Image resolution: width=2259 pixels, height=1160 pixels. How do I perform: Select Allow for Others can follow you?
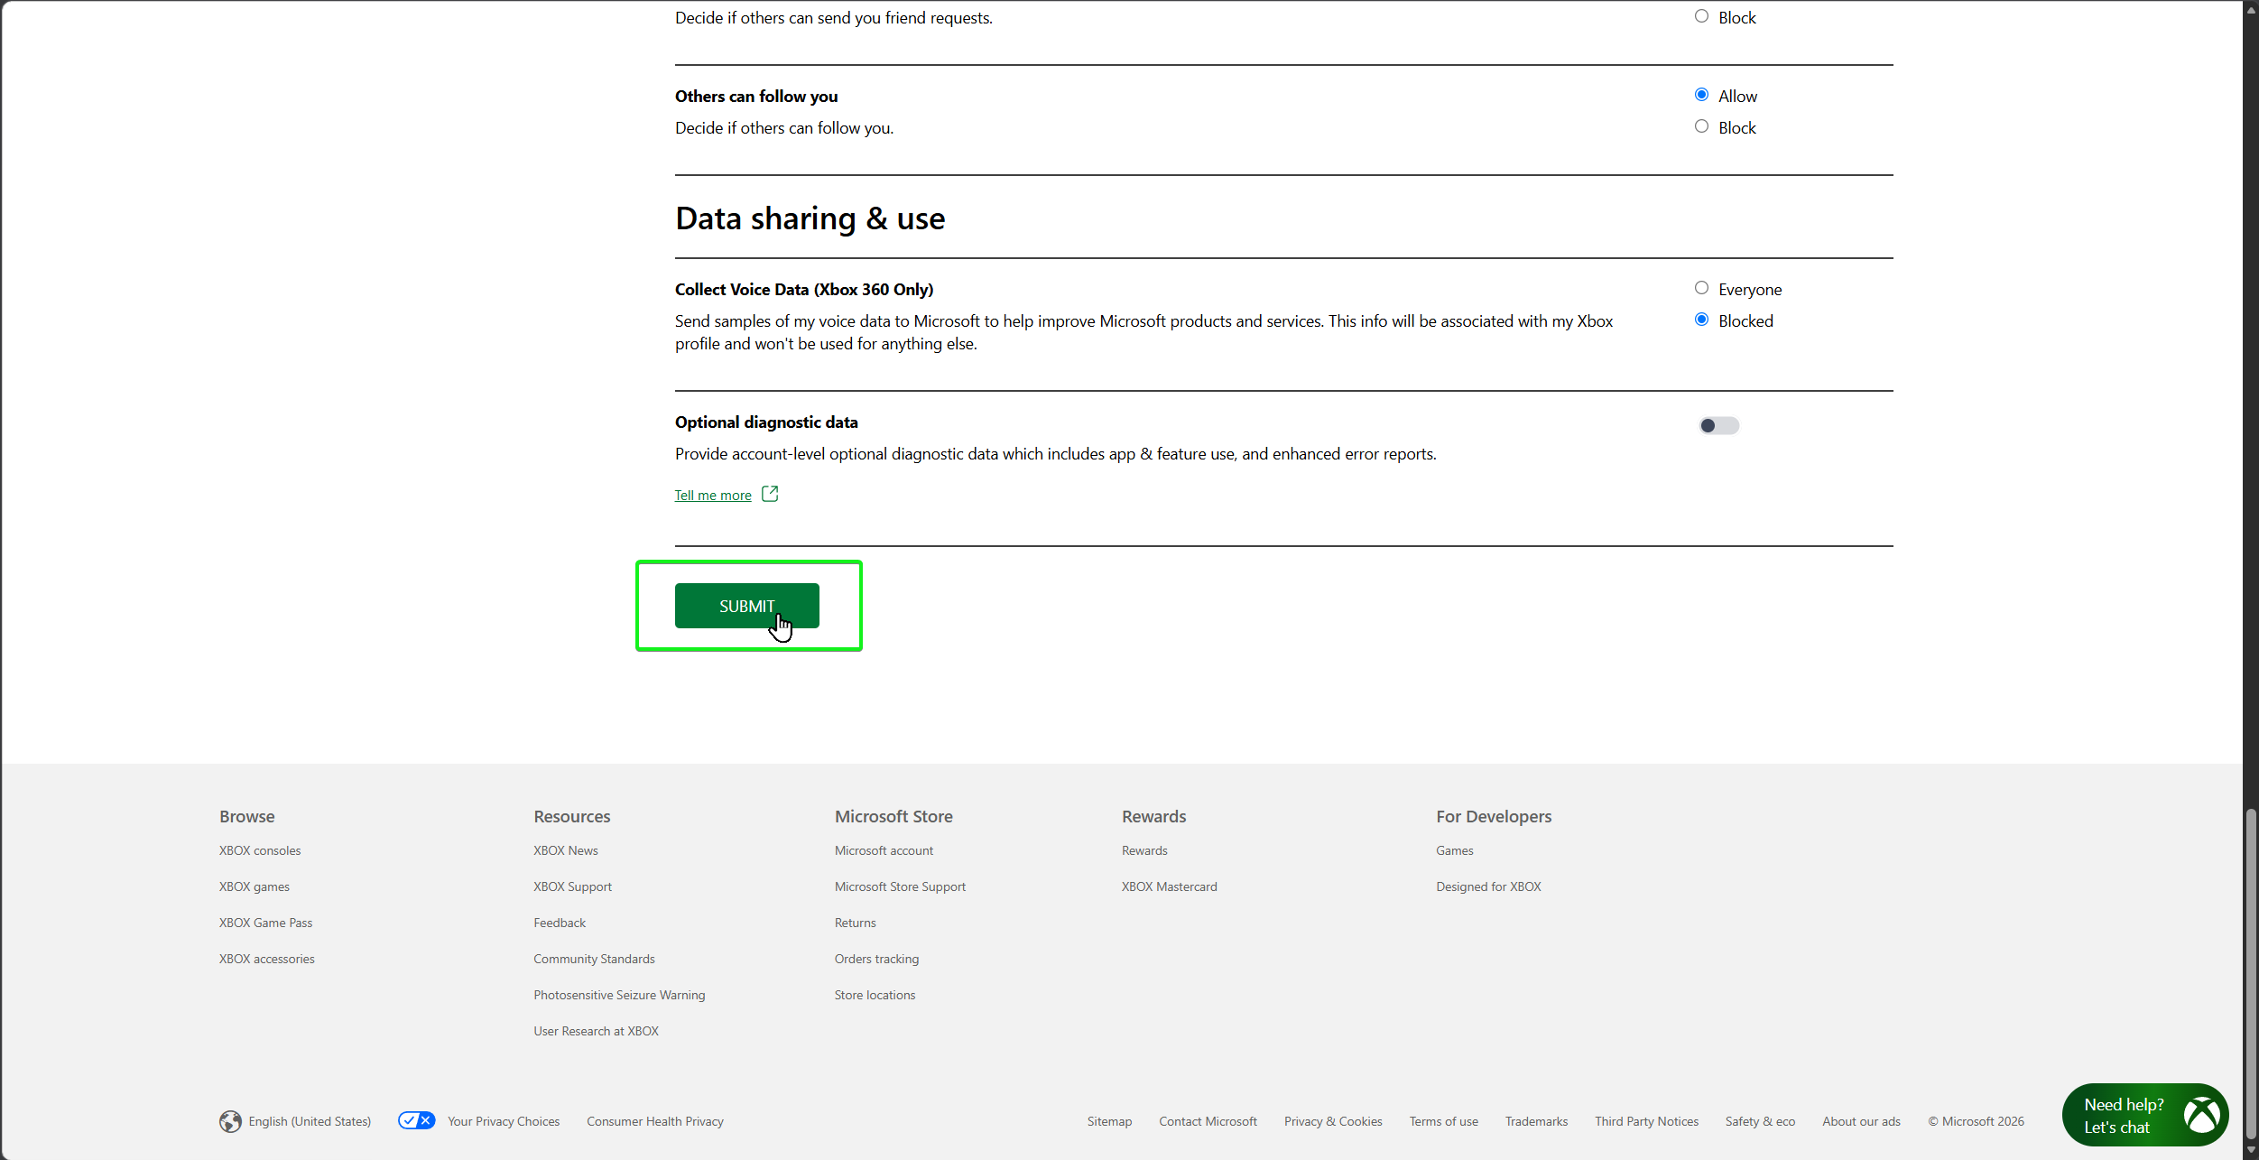1701,95
